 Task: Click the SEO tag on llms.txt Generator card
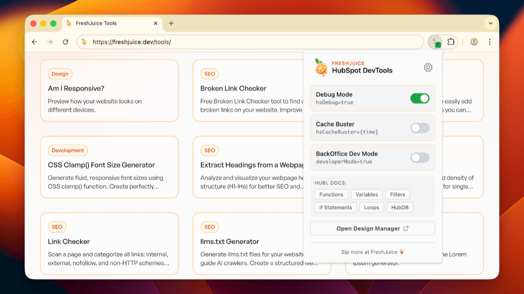(x=210, y=227)
